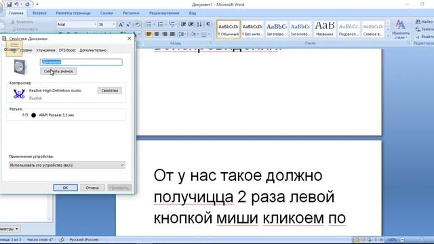434x244 pixels.
Task: Click proofing check icon in status bar
Action: [62, 239]
